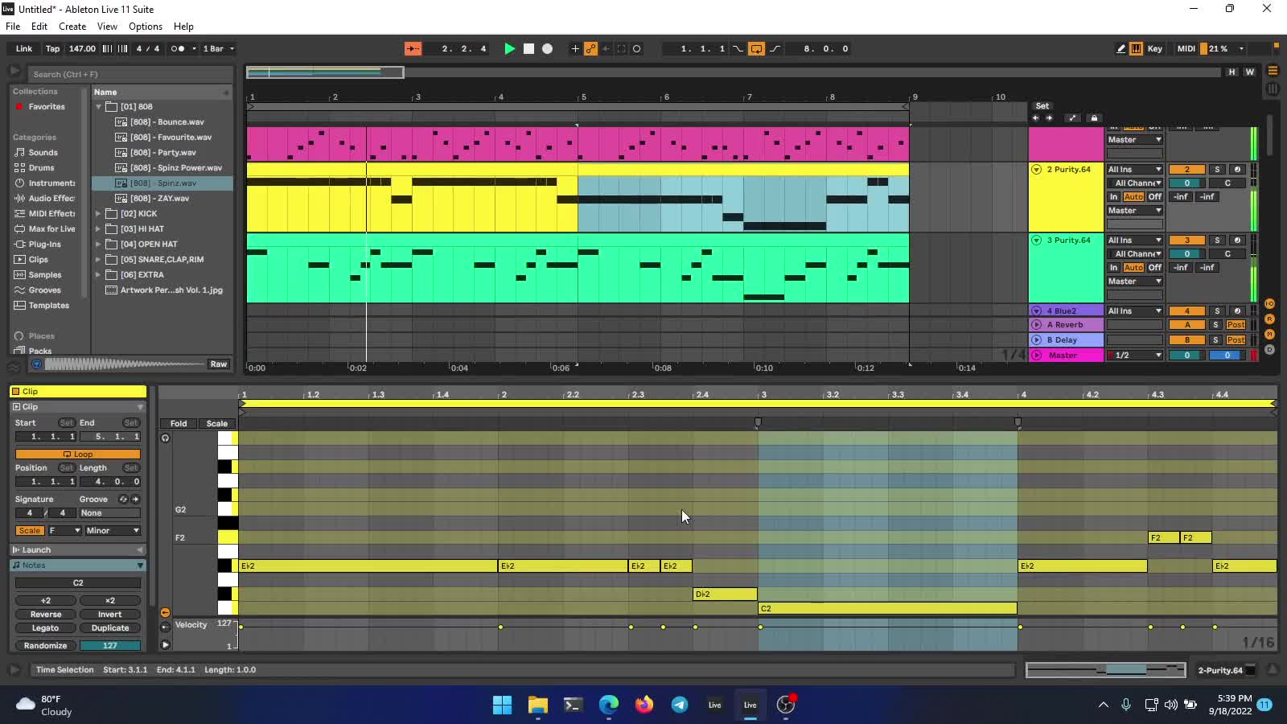Open the Master output 1/2 dropdown

tap(1135, 355)
